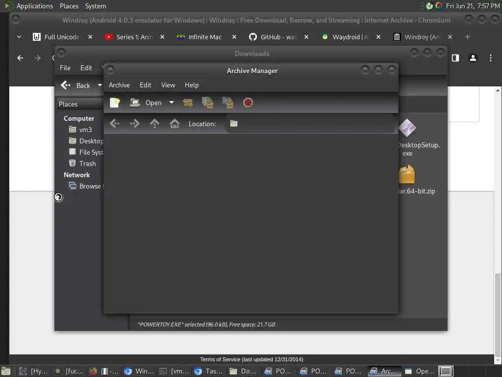This screenshot has height=377, width=502.
Task: Switch to the Win... Chromium taskbar window
Action: 139,371
